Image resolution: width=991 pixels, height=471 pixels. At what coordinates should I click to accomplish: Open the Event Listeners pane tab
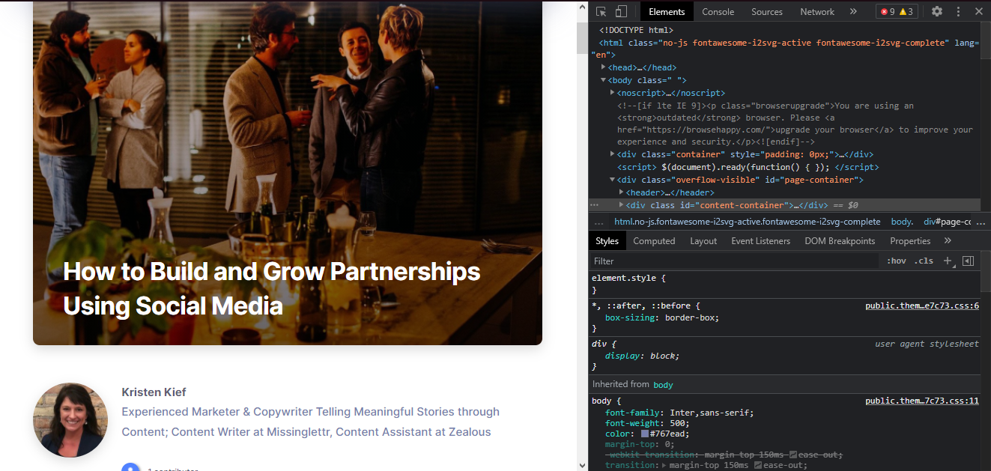click(760, 241)
